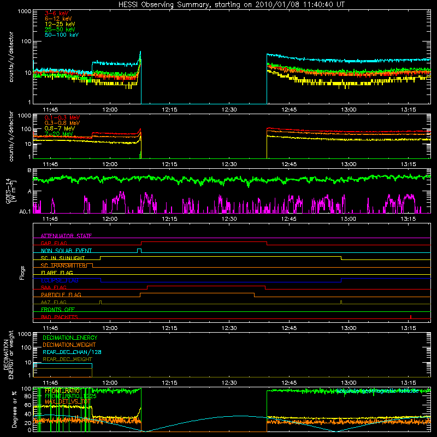437x437 pixels.
Task: Click the 12:45 tick under the top plot
Action: point(289,110)
